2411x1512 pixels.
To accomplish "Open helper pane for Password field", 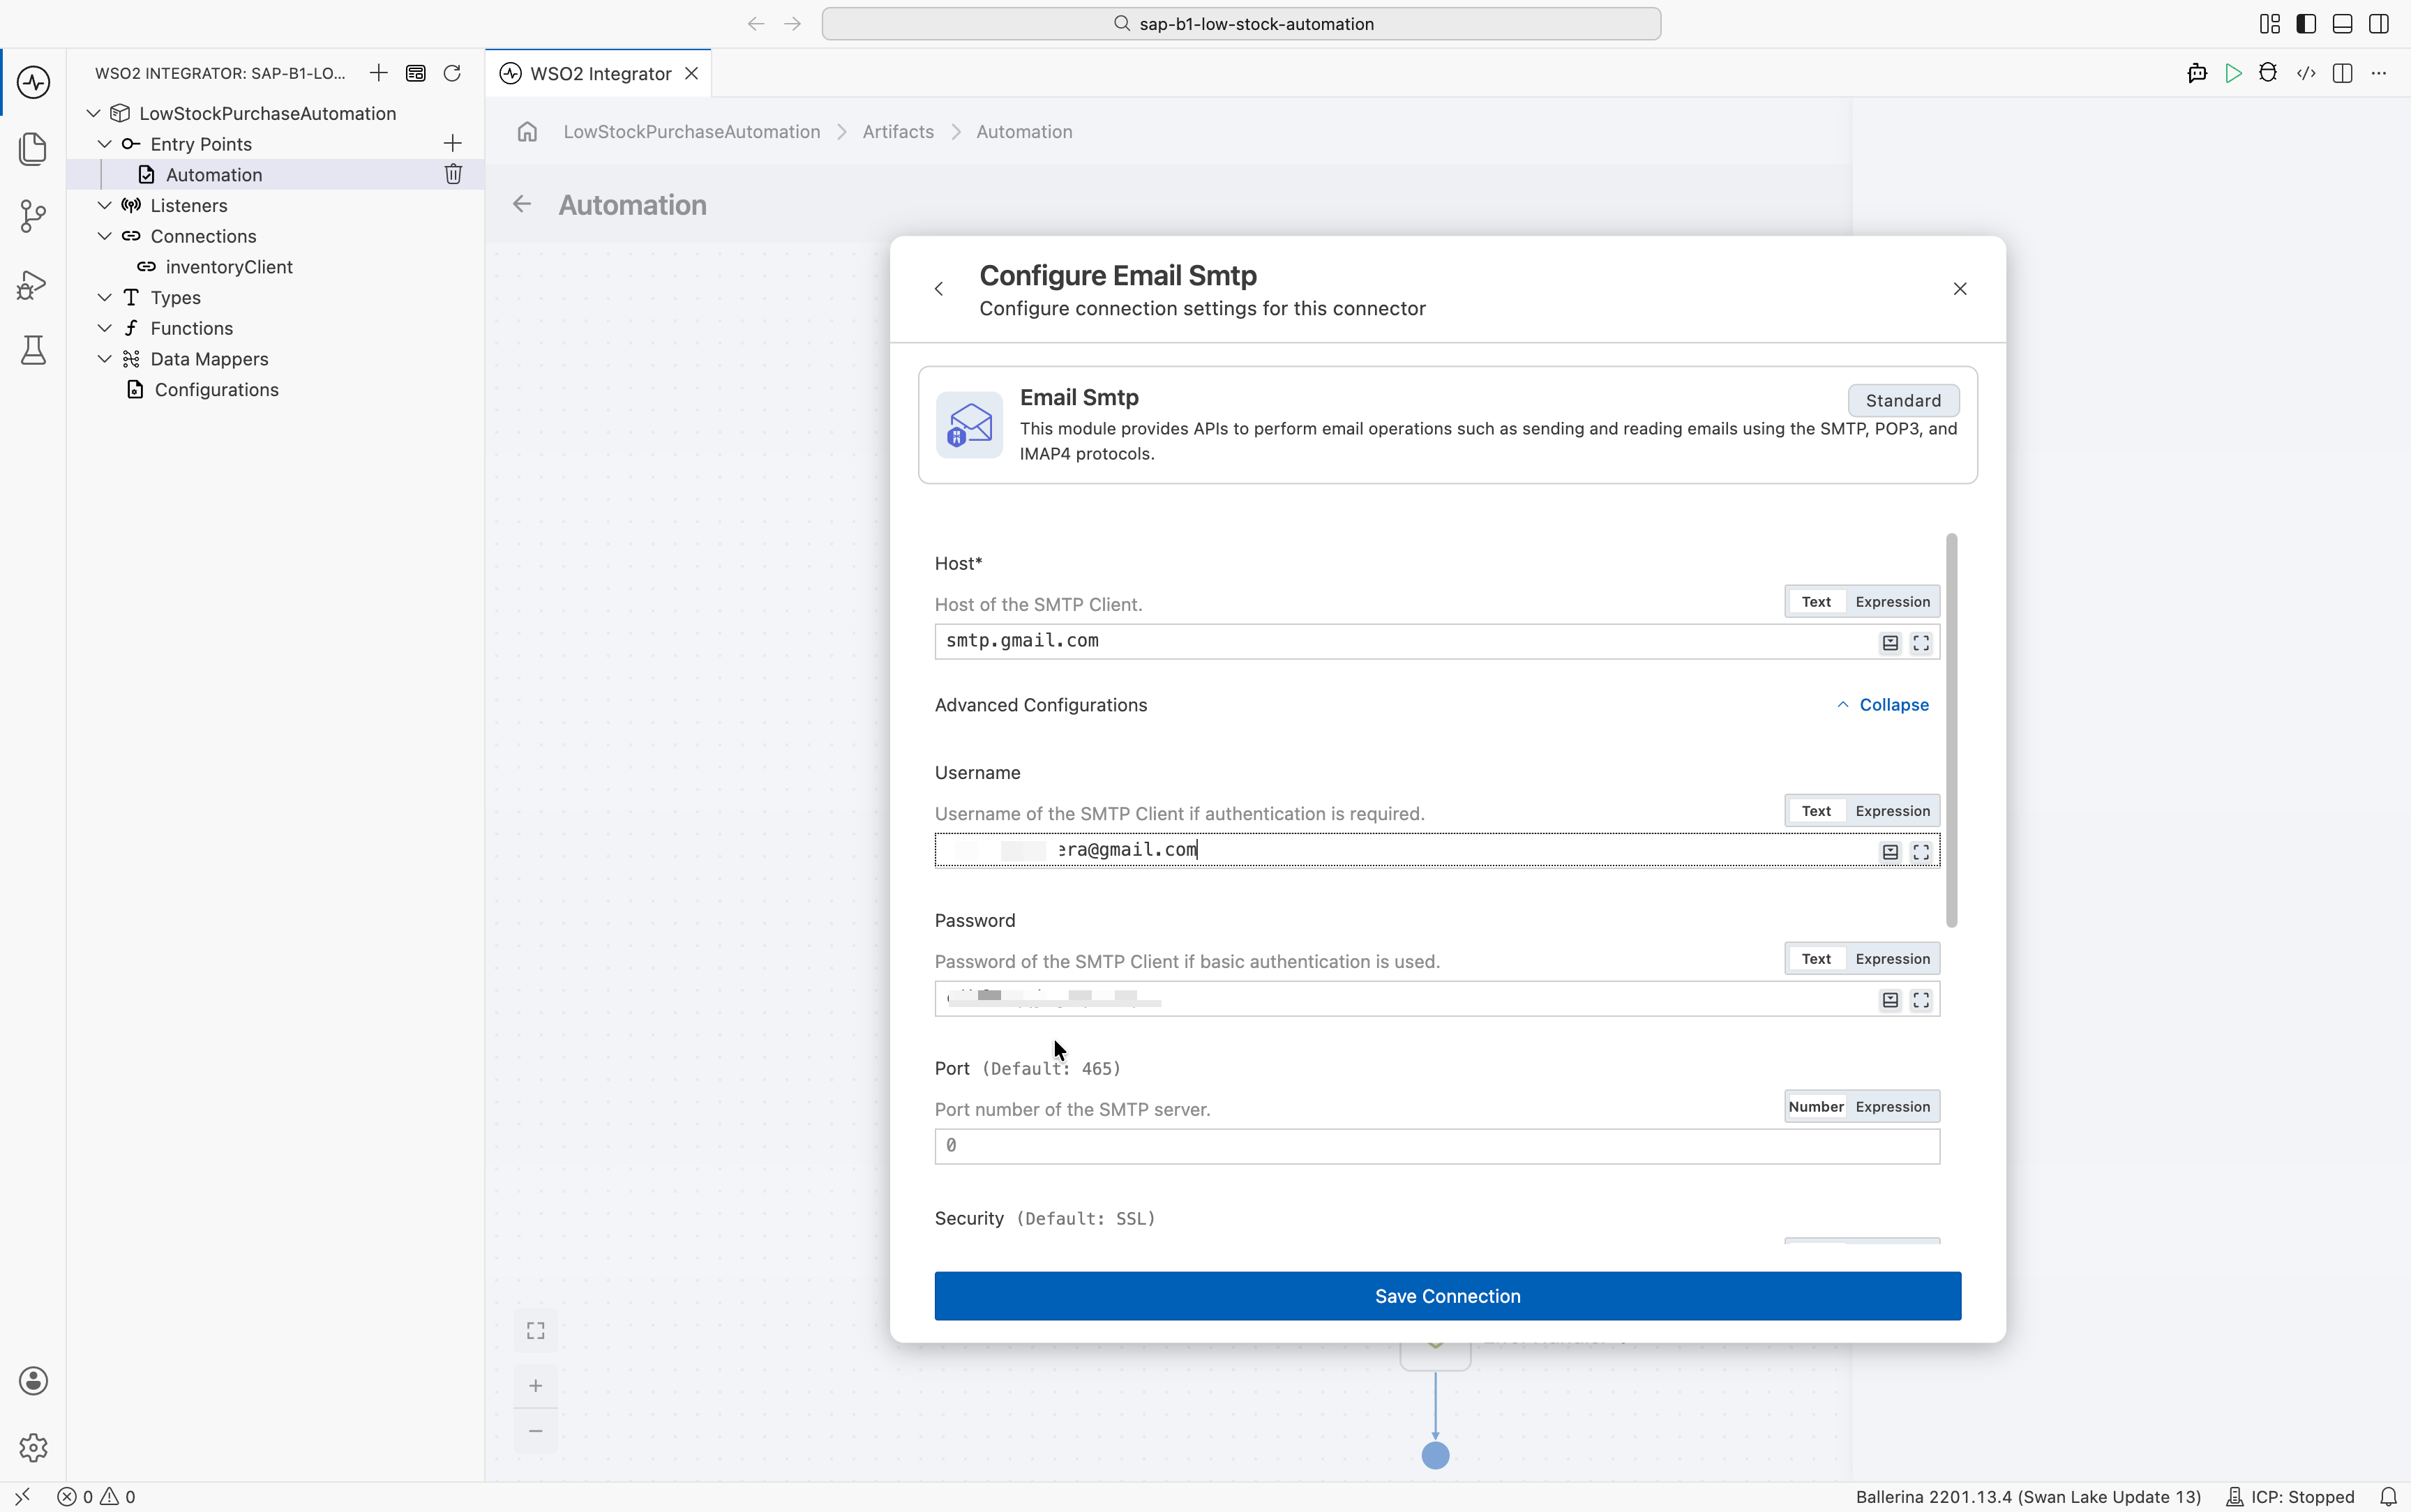I will point(1890,1000).
